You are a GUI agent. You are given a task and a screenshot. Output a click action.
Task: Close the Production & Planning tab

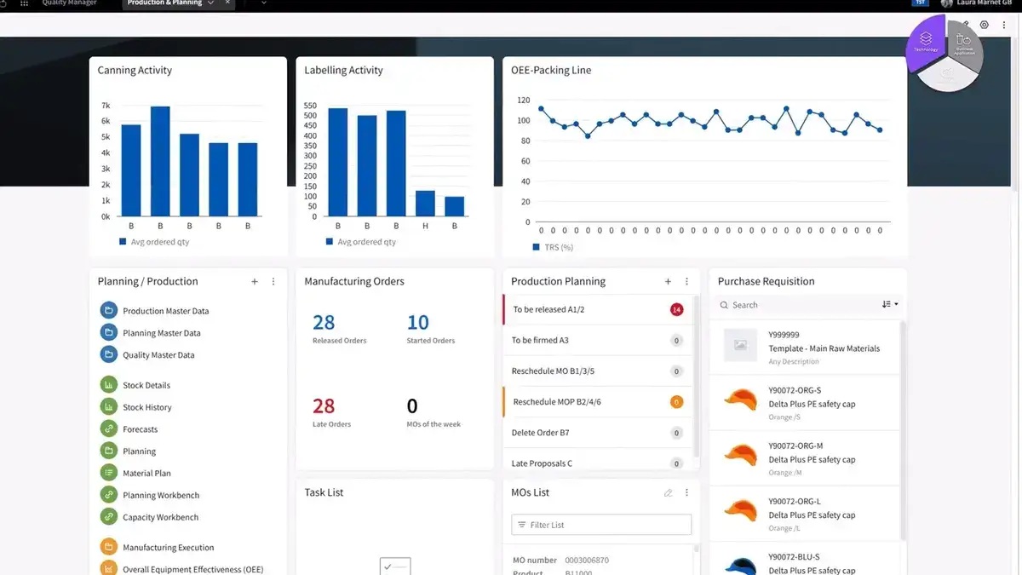(x=227, y=3)
